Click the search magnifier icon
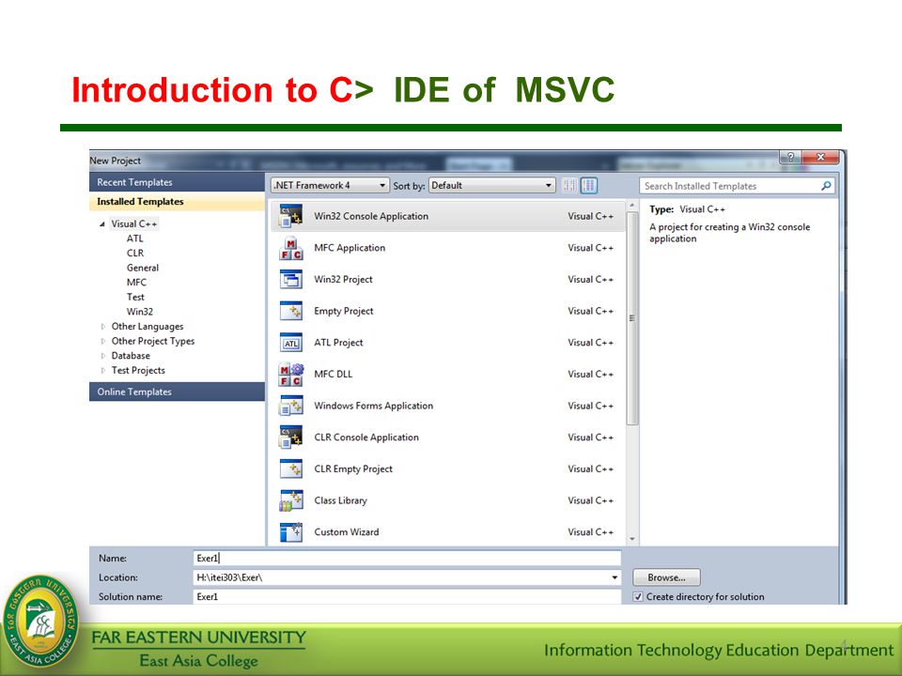The width and height of the screenshot is (902, 676). [x=826, y=186]
